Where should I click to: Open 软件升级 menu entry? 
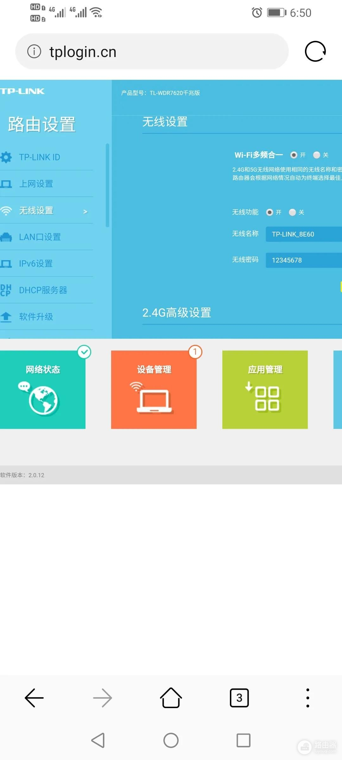(36, 317)
